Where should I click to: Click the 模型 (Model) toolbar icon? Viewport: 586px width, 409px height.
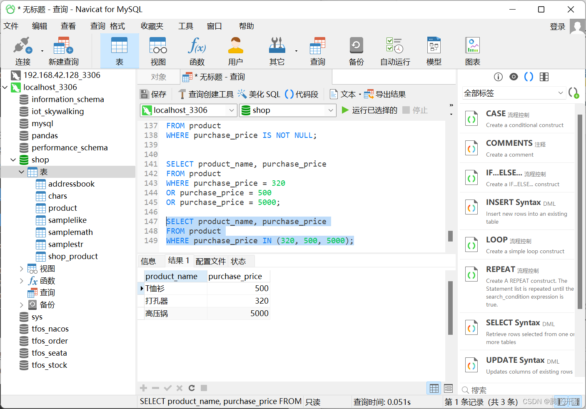[x=434, y=51]
